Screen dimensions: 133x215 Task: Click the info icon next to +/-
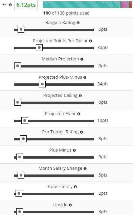(10, 5)
